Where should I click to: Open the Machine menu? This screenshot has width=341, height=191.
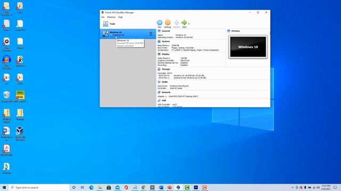pyautogui.click(x=111, y=17)
